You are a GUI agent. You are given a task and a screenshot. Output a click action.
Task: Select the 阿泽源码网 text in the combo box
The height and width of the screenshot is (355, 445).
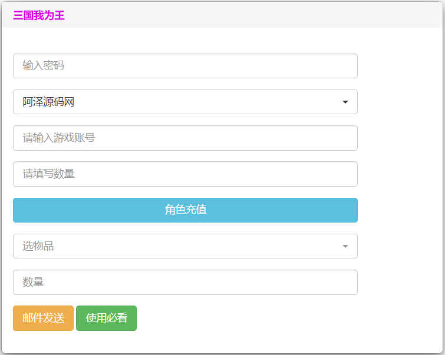(x=49, y=102)
